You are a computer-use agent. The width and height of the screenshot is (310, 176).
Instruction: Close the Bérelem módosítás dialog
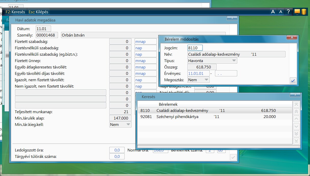tap(292, 38)
